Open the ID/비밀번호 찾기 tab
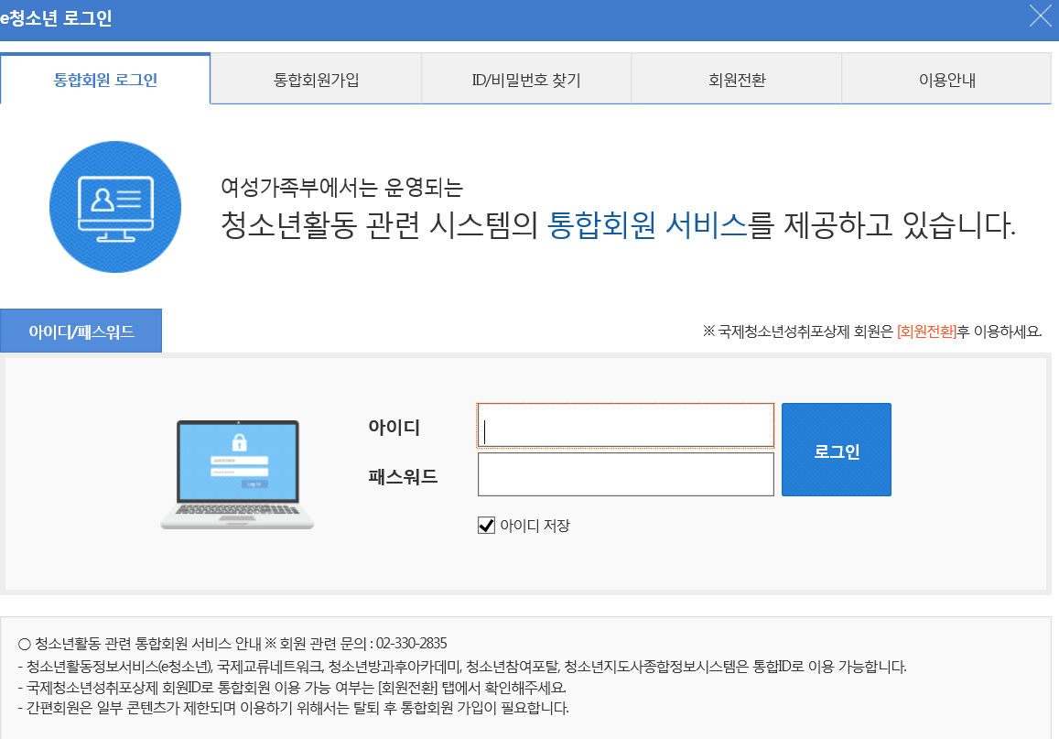Screen dimensions: 1059x739 click(x=526, y=80)
